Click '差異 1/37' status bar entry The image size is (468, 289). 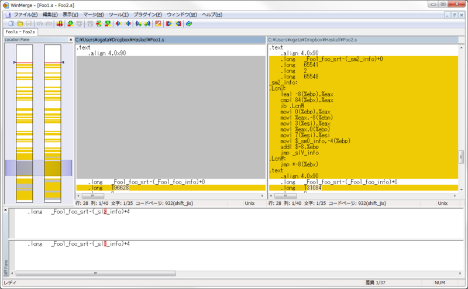coord(375,283)
